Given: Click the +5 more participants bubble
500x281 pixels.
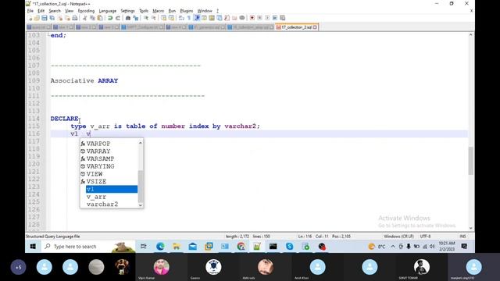Looking at the screenshot, I should click(18, 267).
